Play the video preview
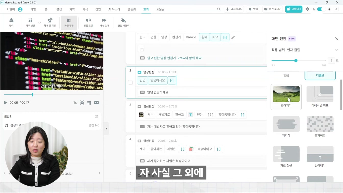343x193 pixels. point(5,103)
